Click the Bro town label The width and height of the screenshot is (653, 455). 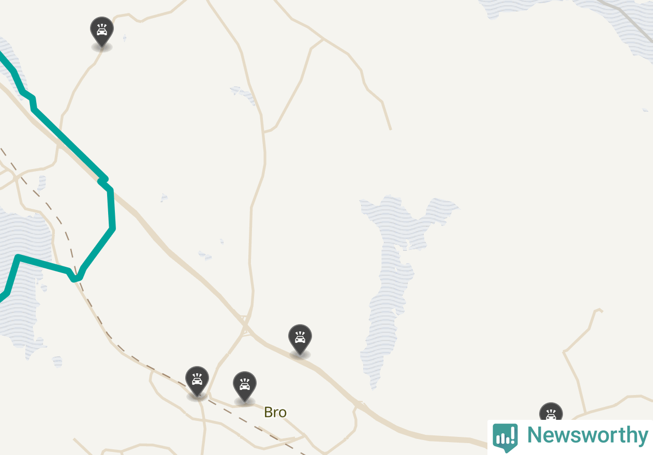click(275, 412)
